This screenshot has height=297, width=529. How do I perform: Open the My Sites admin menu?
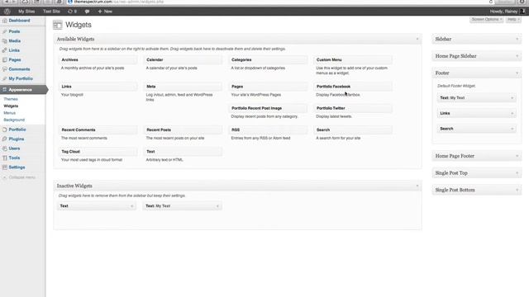click(26, 11)
